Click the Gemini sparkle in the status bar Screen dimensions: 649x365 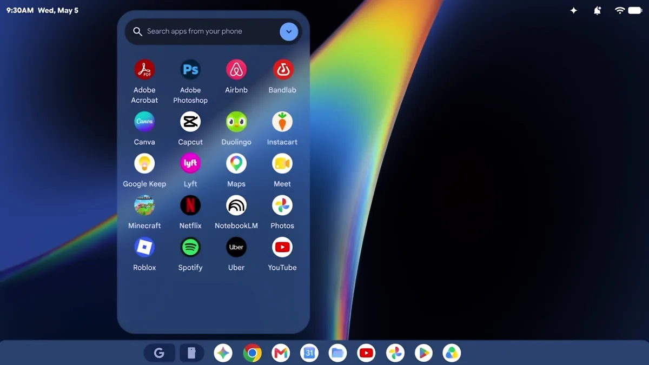pyautogui.click(x=574, y=10)
